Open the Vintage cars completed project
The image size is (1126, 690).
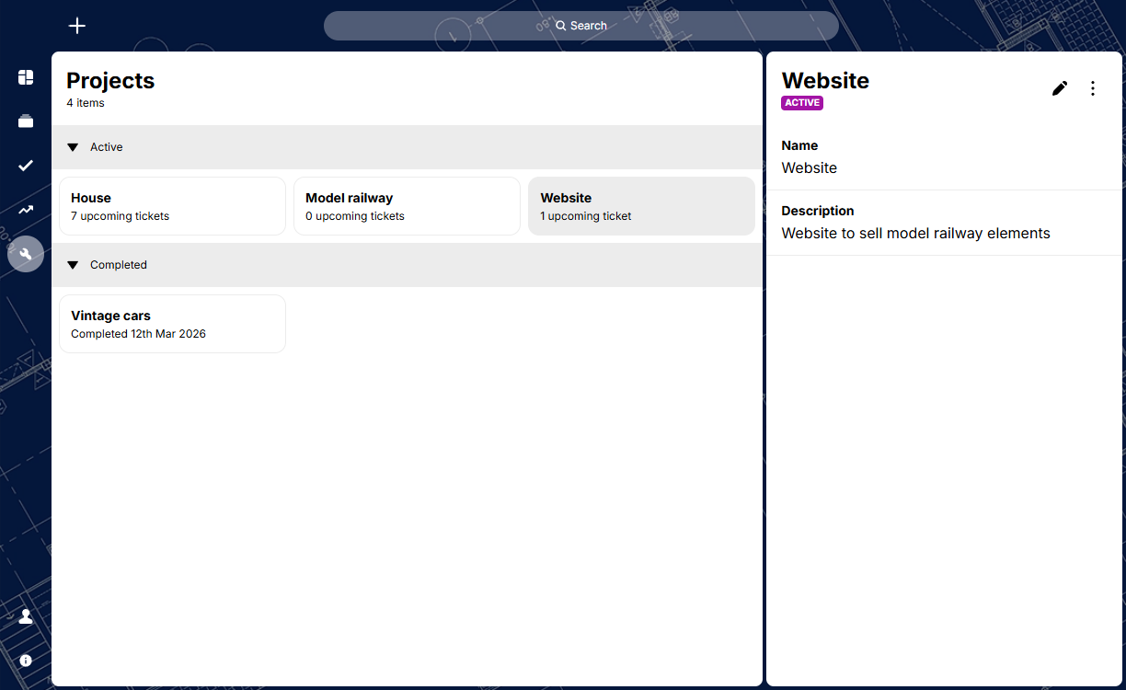(172, 324)
